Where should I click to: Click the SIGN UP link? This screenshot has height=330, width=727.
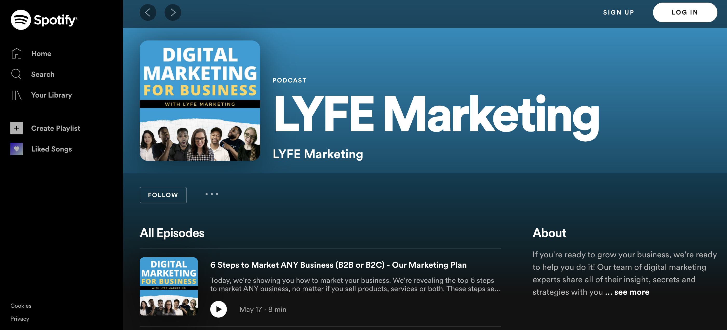[618, 12]
